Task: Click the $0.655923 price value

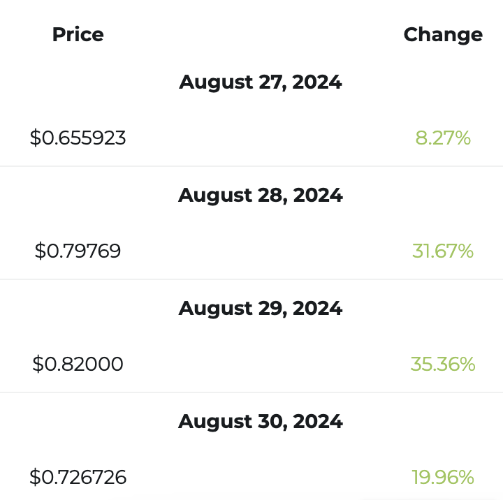Action: point(78,138)
